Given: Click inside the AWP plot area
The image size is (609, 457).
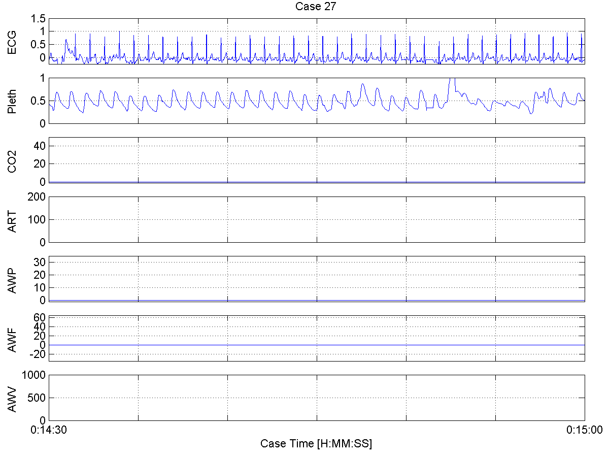Looking at the screenshot, I should 317,279.
